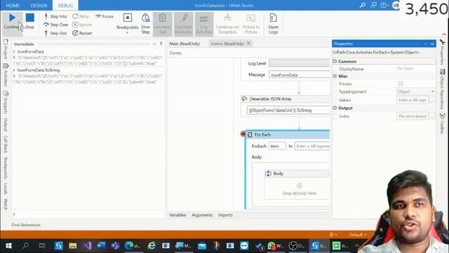The height and width of the screenshot is (253, 449).
Task: Open the Locals side panel
Action: pos(6,188)
